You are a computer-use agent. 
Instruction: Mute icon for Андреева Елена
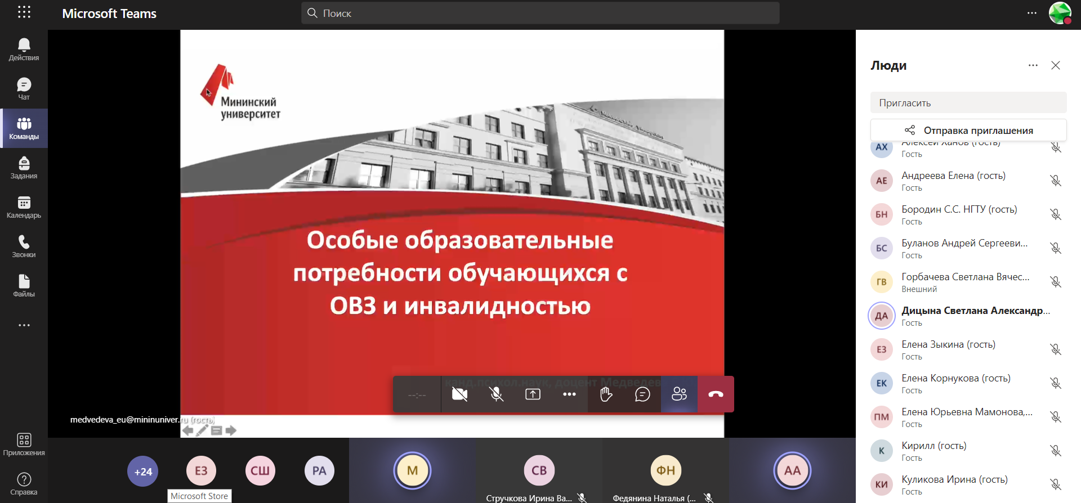point(1056,181)
